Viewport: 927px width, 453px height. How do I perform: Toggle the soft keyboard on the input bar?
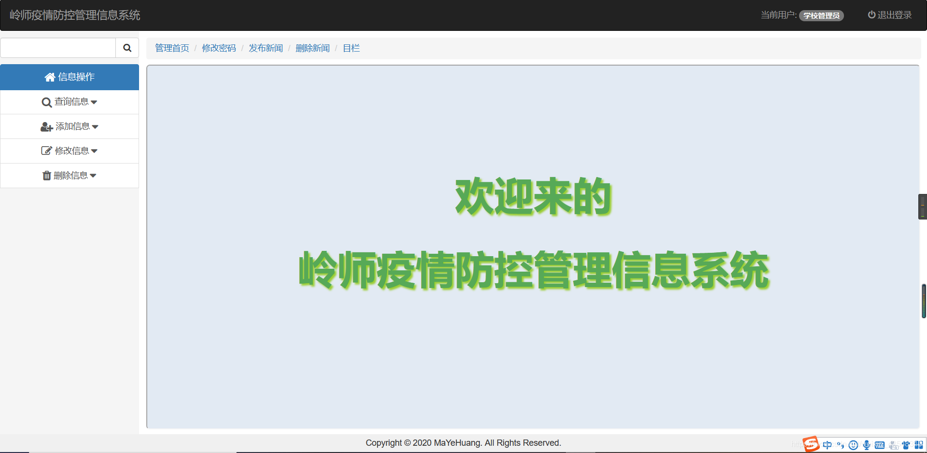880,444
